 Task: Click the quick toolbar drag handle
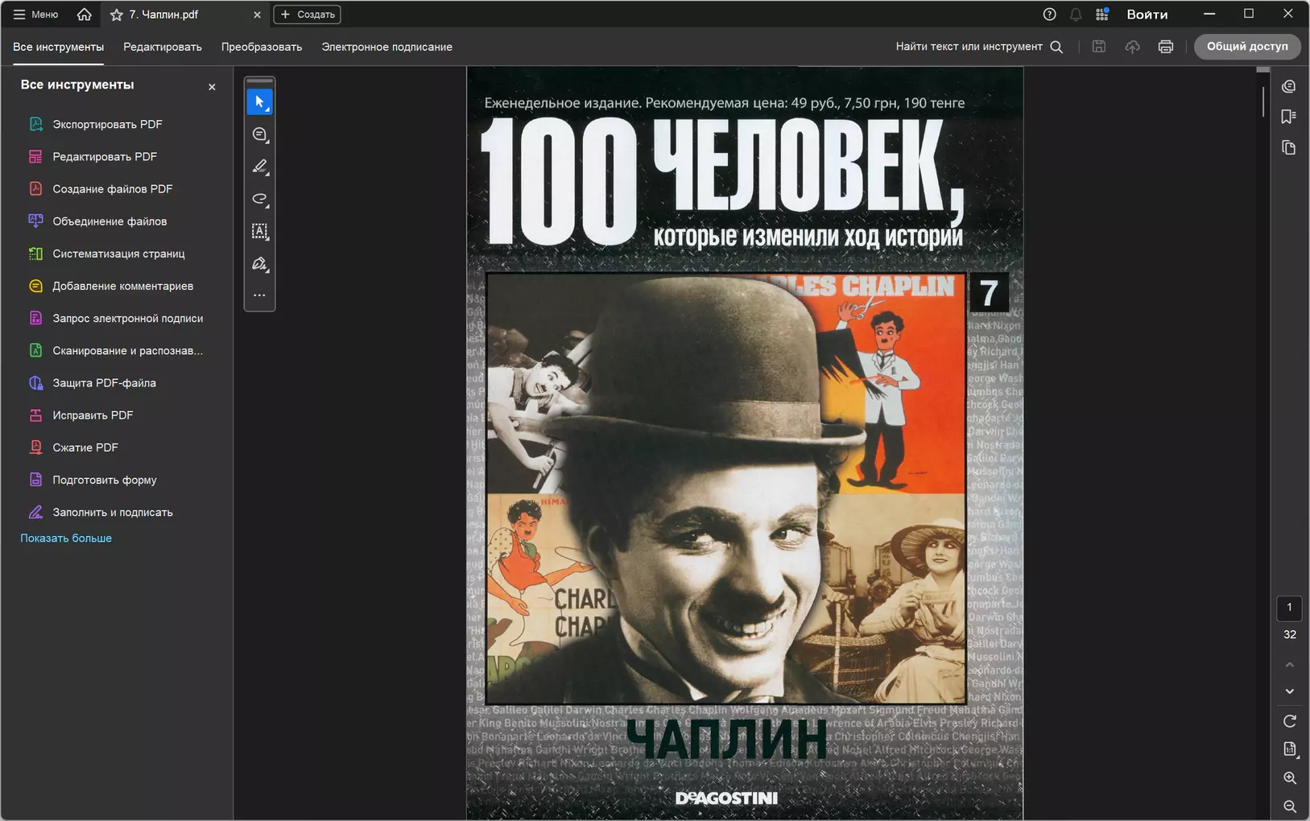pos(259,81)
